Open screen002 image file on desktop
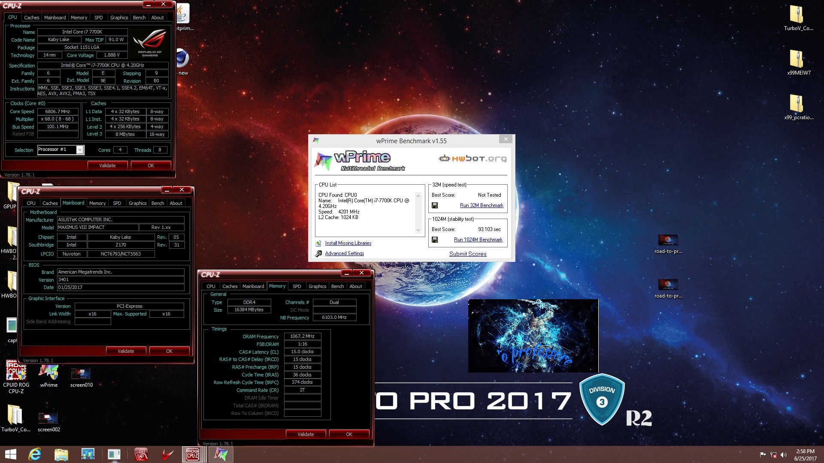Image resolution: width=824 pixels, height=463 pixels. click(x=48, y=422)
